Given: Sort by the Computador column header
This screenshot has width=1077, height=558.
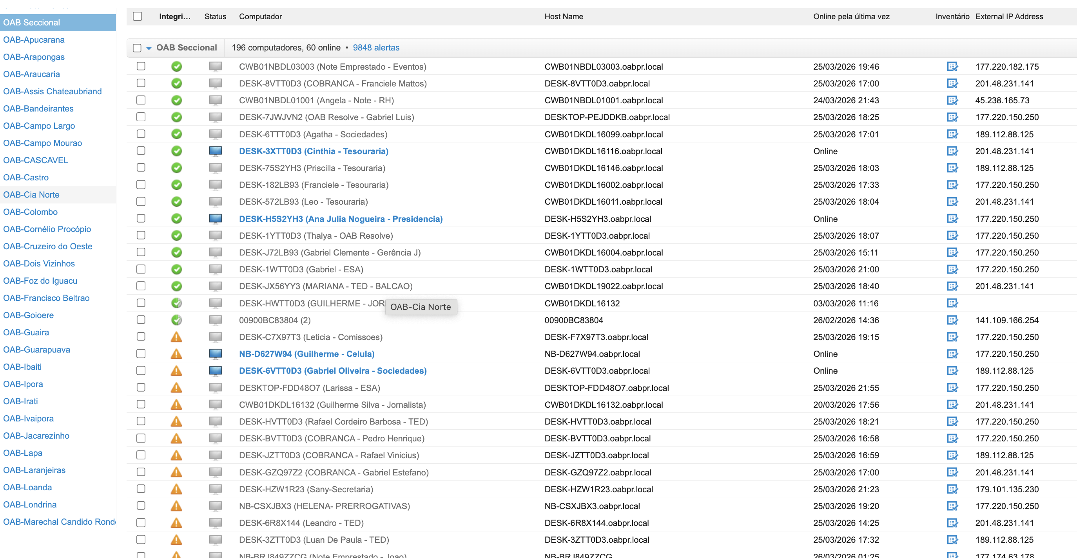Looking at the screenshot, I should [260, 16].
